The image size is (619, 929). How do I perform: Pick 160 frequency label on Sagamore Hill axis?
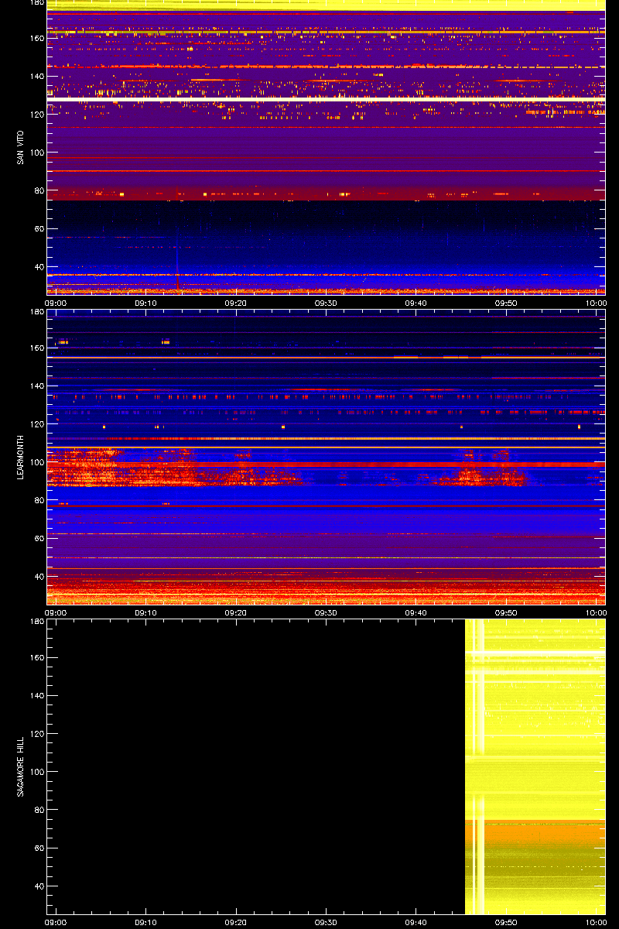(x=36, y=657)
